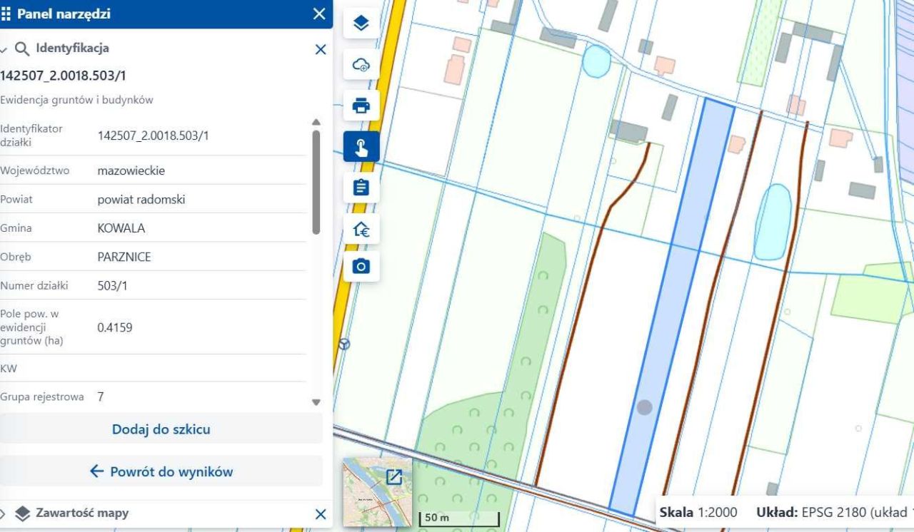Click the area value 0.4159
This screenshot has width=914, height=532.
click(x=115, y=328)
